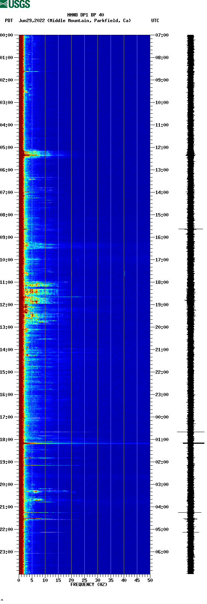Click the '12:00' PDT time label
This screenshot has height=604, width=207.
point(7,305)
